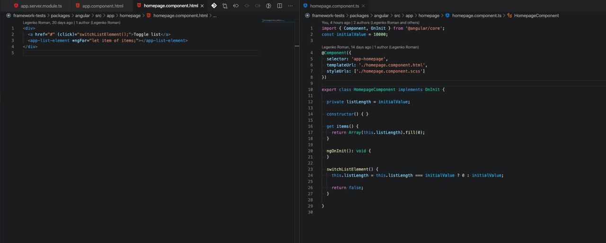The image size is (606, 243).
Task: Open the More Actions ellipsis menu
Action: point(290,6)
